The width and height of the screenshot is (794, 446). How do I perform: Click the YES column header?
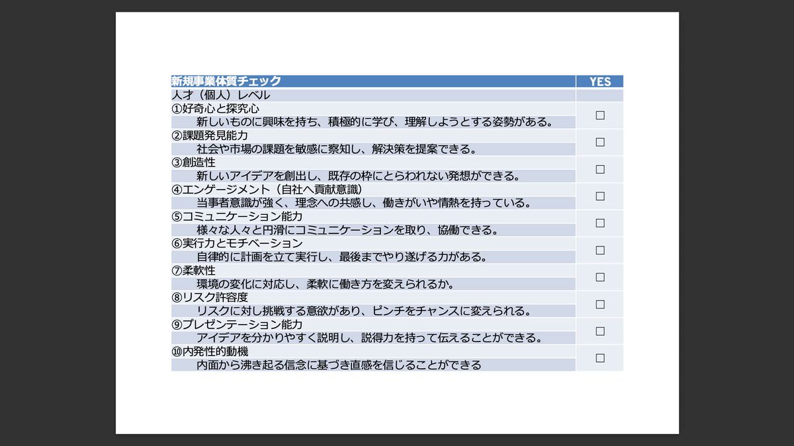[599, 82]
